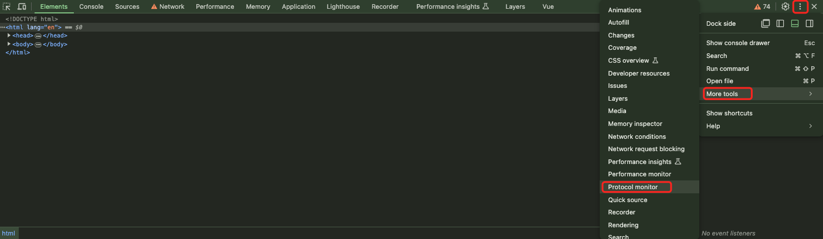Activate the inspect element picker icon
The image size is (823, 239).
(x=8, y=6)
